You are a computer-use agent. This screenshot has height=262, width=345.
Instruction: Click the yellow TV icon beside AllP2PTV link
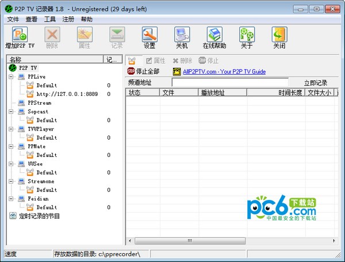click(177, 71)
